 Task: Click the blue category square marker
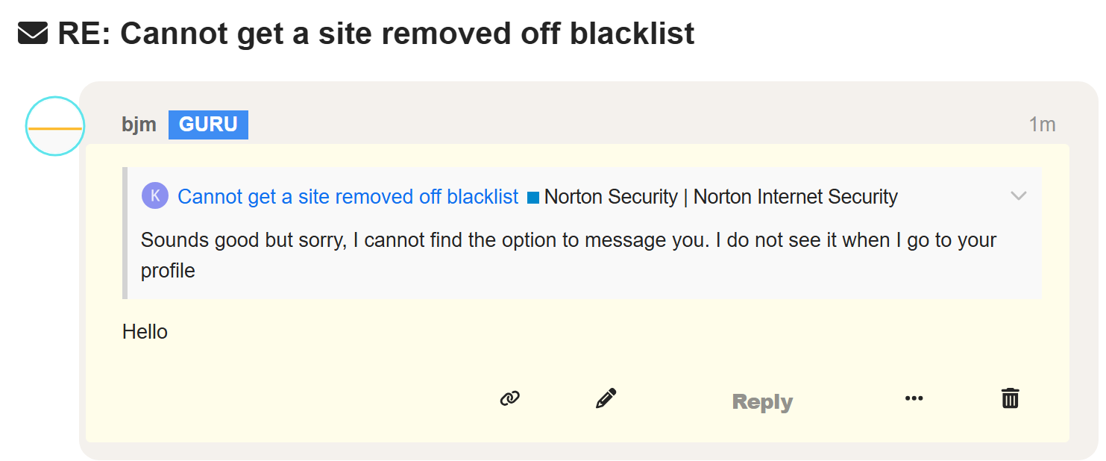pyautogui.click(x=533, y=198)
